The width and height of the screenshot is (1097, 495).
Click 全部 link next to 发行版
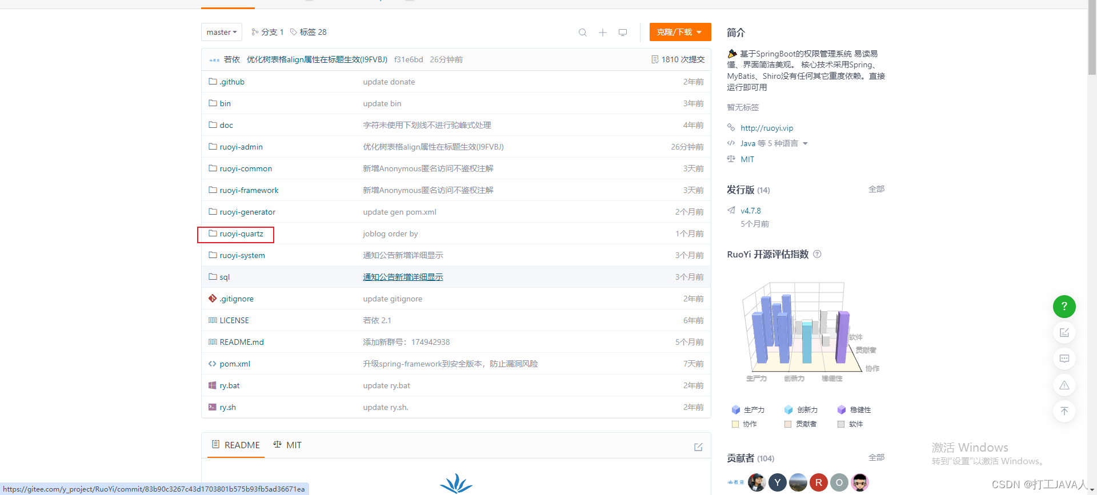(876, 189)
